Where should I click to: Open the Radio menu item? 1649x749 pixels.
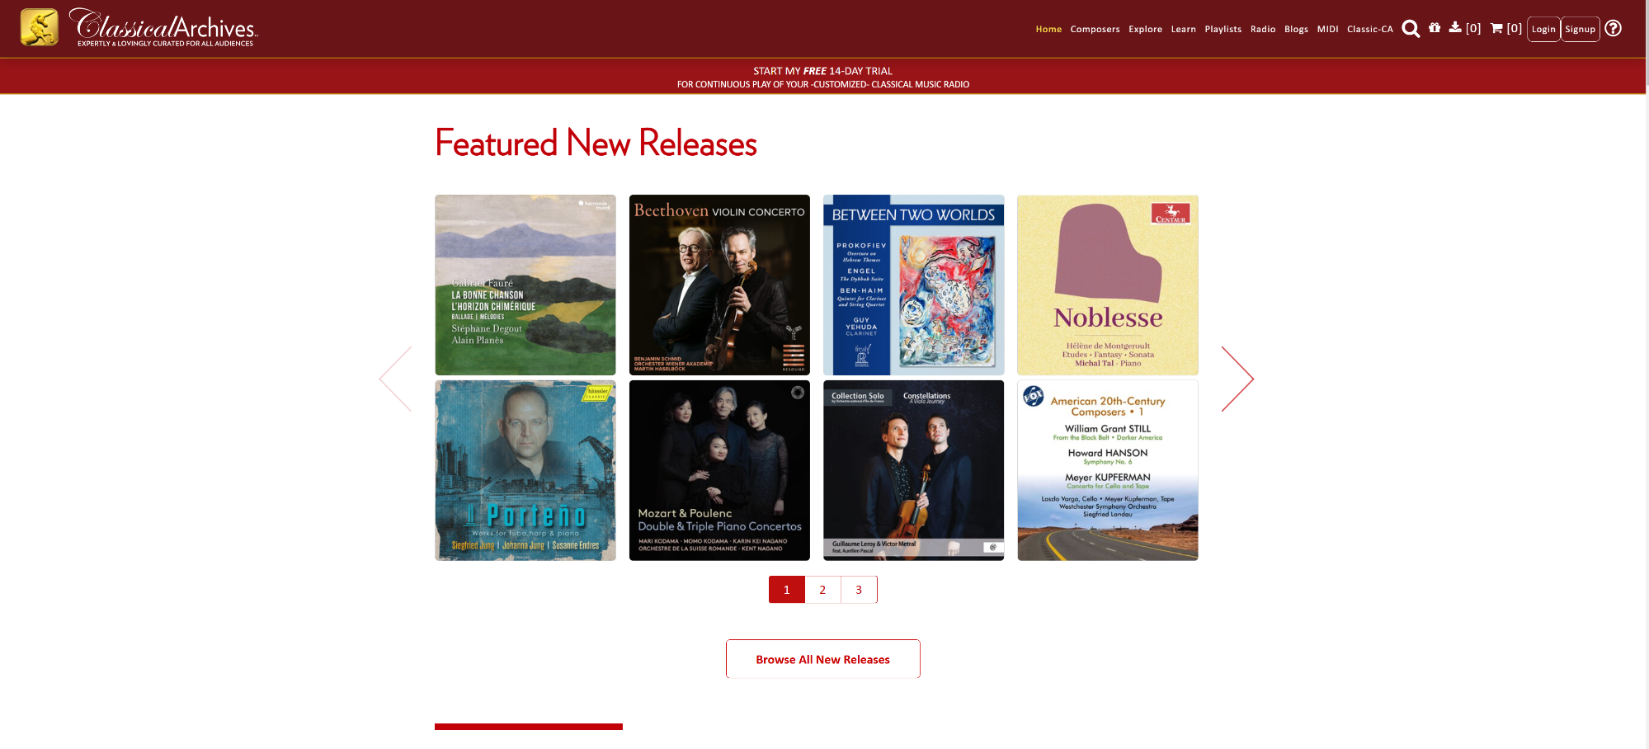tap(1263, 29)
